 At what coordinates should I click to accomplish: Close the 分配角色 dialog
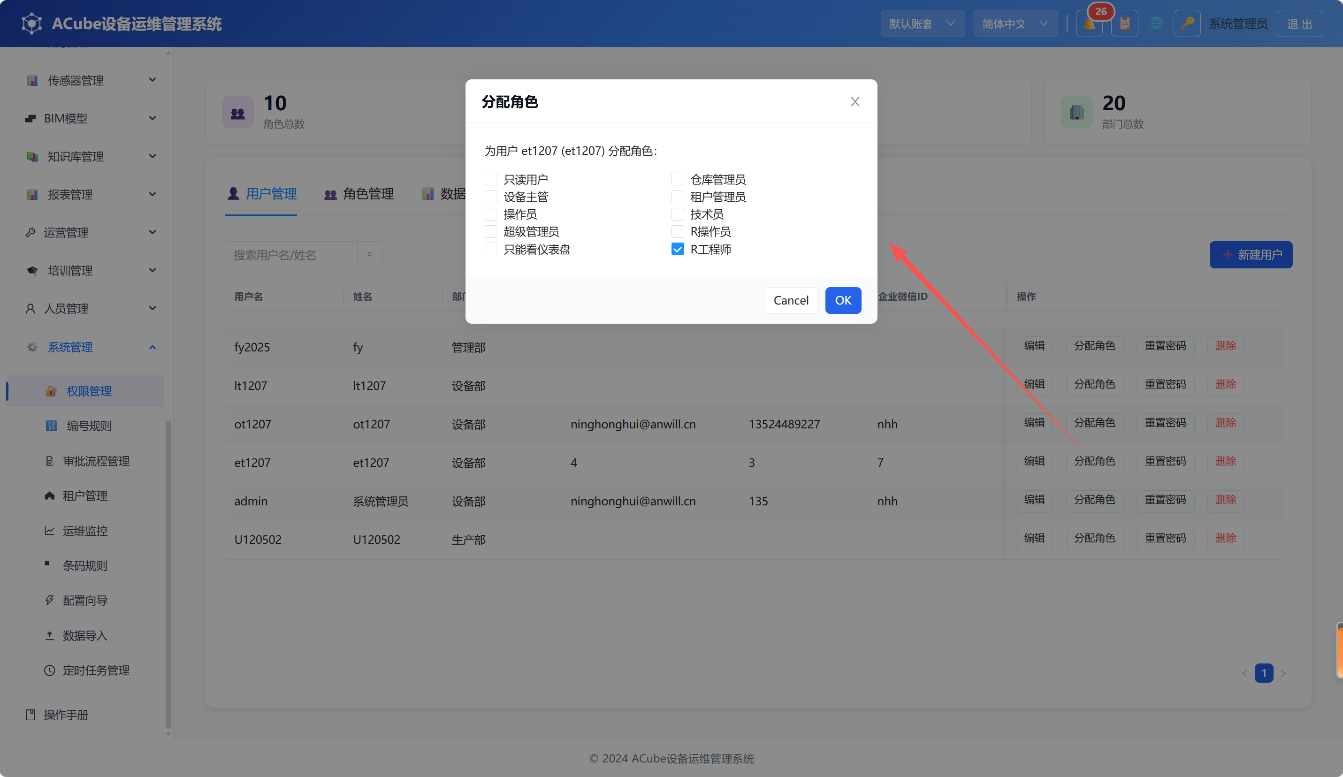point(855,101)
